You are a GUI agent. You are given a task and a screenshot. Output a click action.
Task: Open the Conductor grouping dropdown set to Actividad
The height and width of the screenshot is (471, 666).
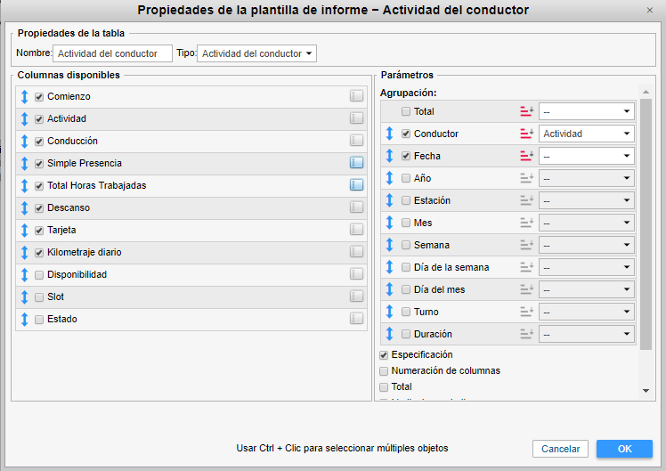586,134
